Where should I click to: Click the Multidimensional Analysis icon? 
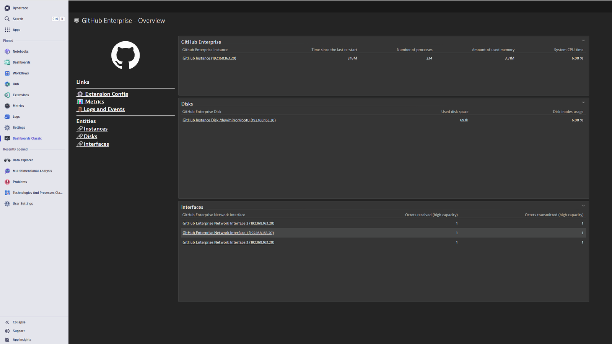7,171
